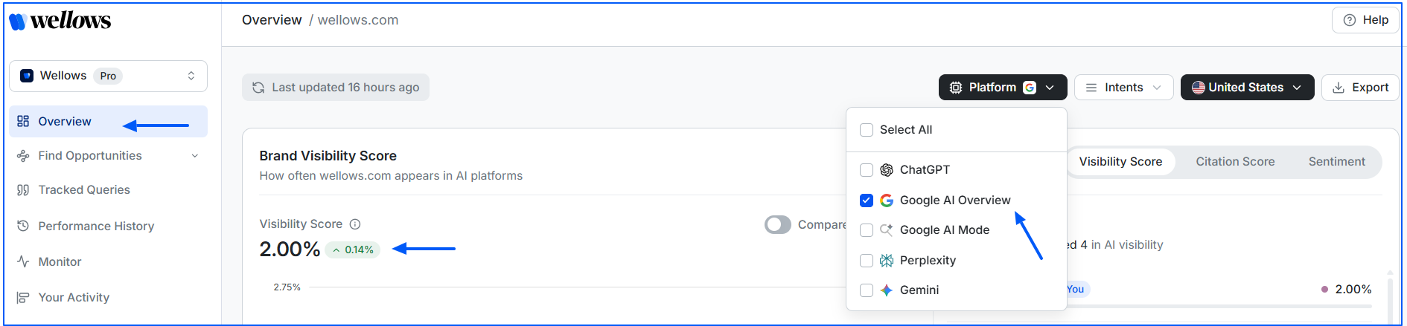Click the refresh icon beside Last updated

point(258,88)
